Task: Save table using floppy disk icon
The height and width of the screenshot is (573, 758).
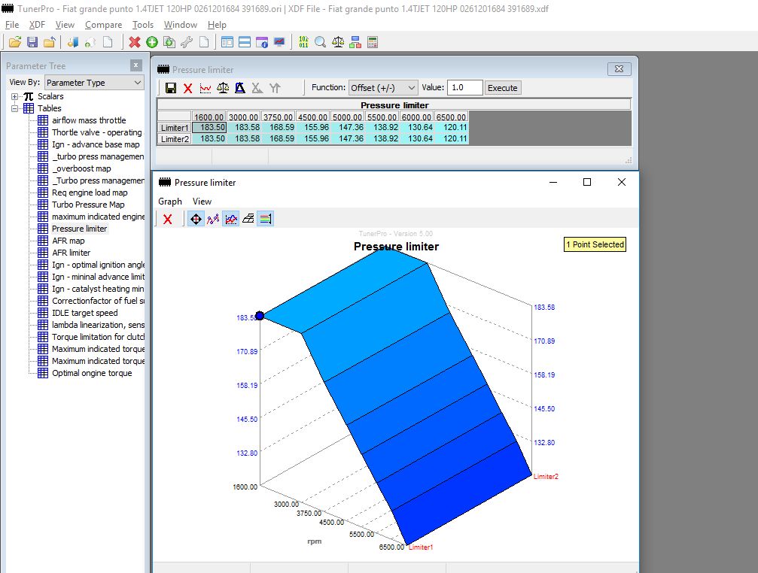Action: click(x=171, y=88)
